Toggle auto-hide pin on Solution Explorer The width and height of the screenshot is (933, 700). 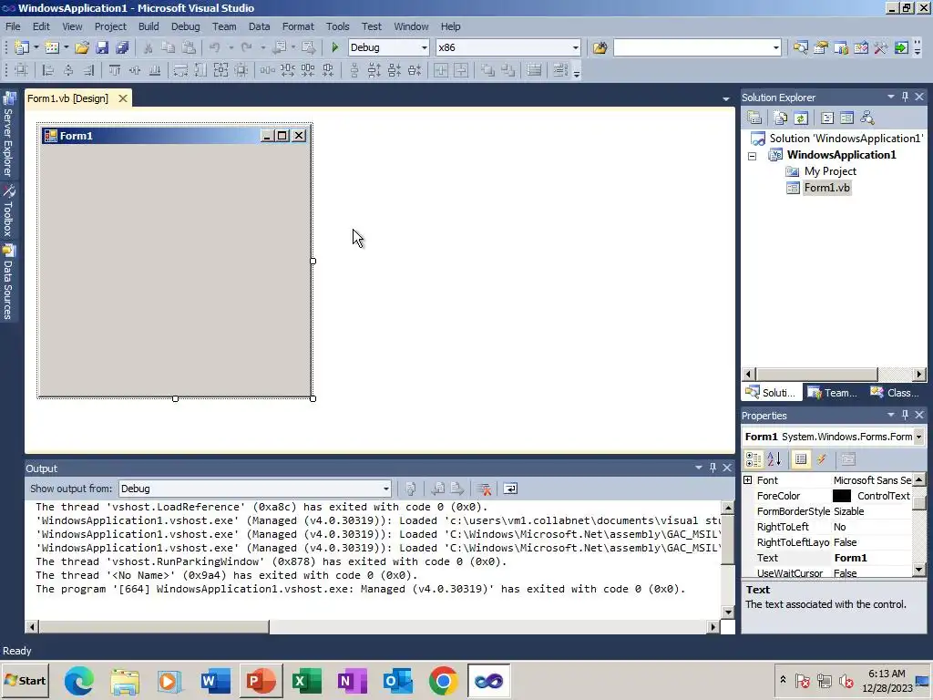click(905, 97)
